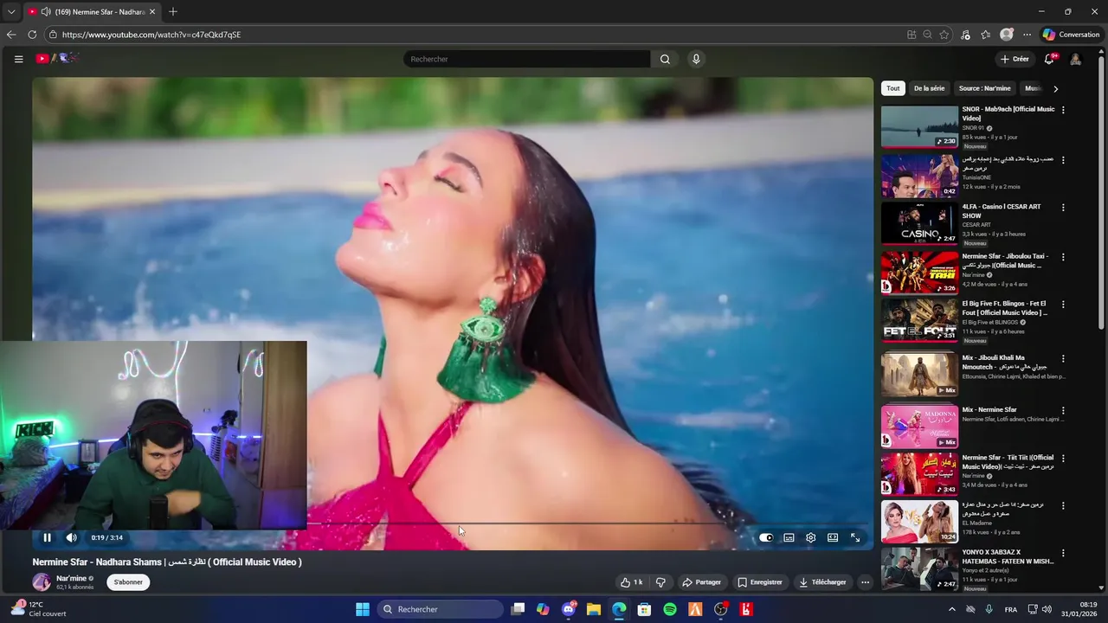Pause the video

tap(47, 537)
